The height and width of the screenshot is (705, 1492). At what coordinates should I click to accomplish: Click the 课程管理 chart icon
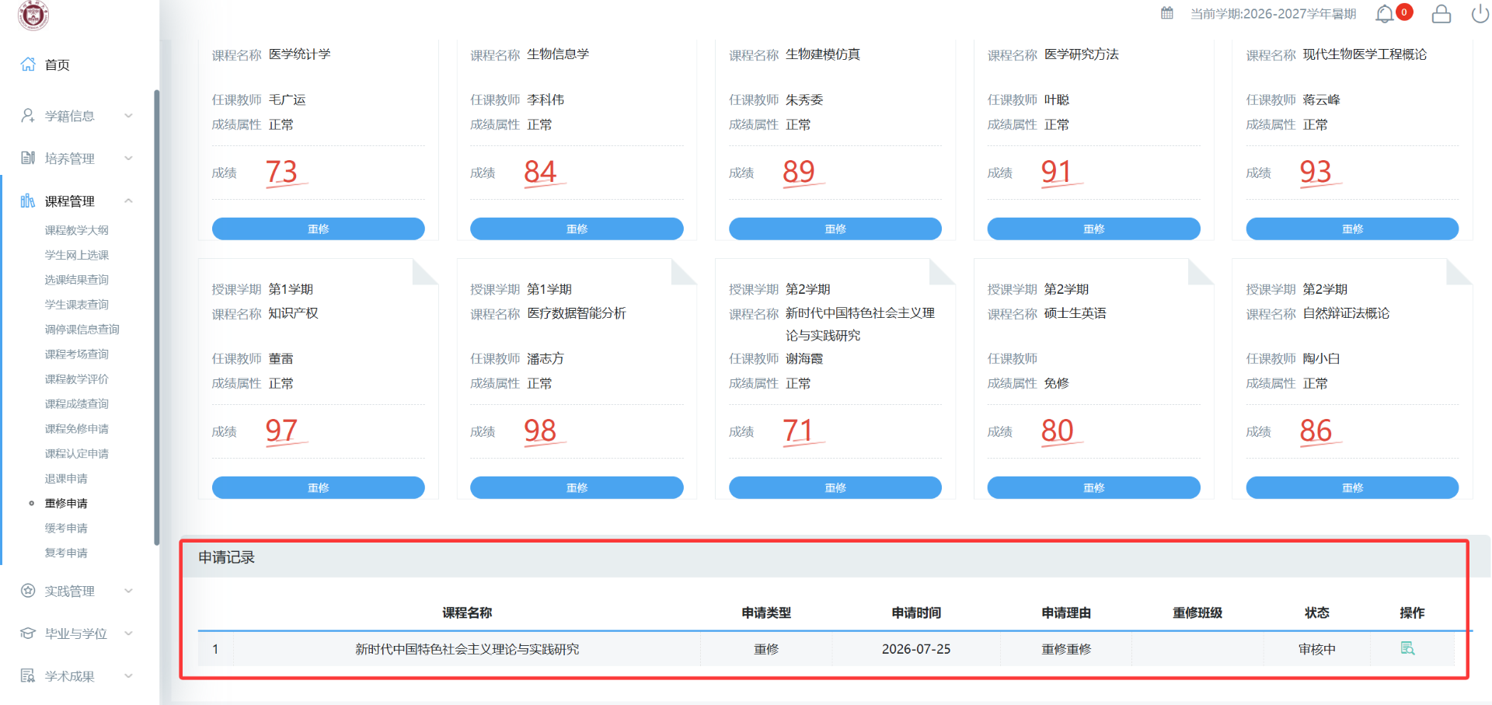(x=28, y=201)
